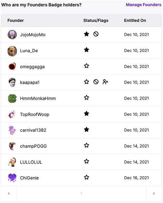Click the filled star icon for JojoMojoMo
The image size is (163, 203).
(x=86, y=34)
